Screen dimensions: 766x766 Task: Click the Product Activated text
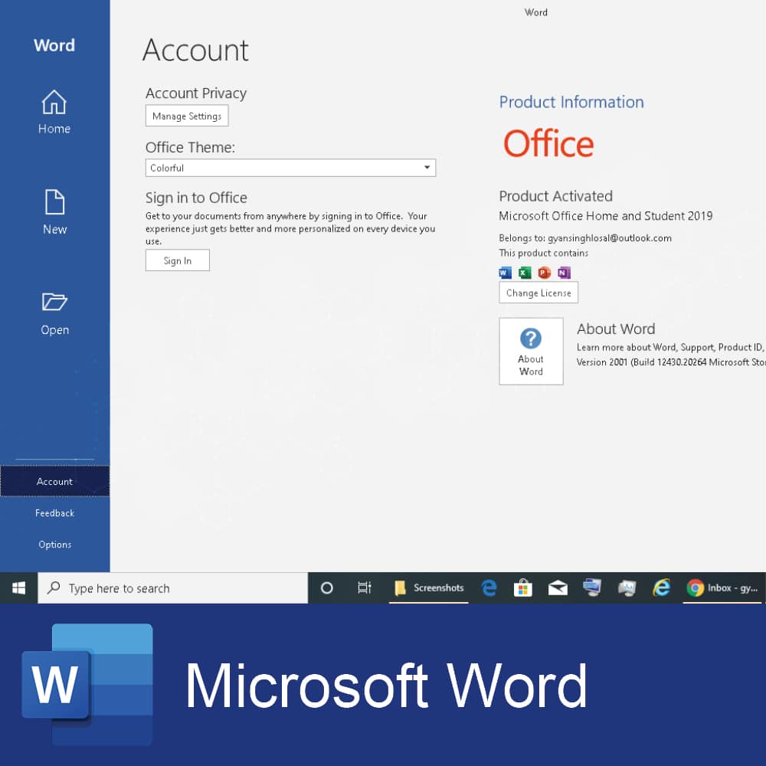pyautogui.click(x=555, y=196)
